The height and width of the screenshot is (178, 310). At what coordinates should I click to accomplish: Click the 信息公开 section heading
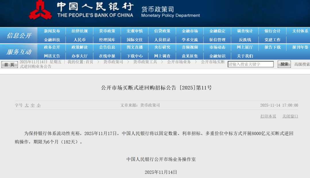(19, 35)
